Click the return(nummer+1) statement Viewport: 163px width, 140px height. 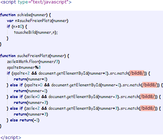pos(30,79)
